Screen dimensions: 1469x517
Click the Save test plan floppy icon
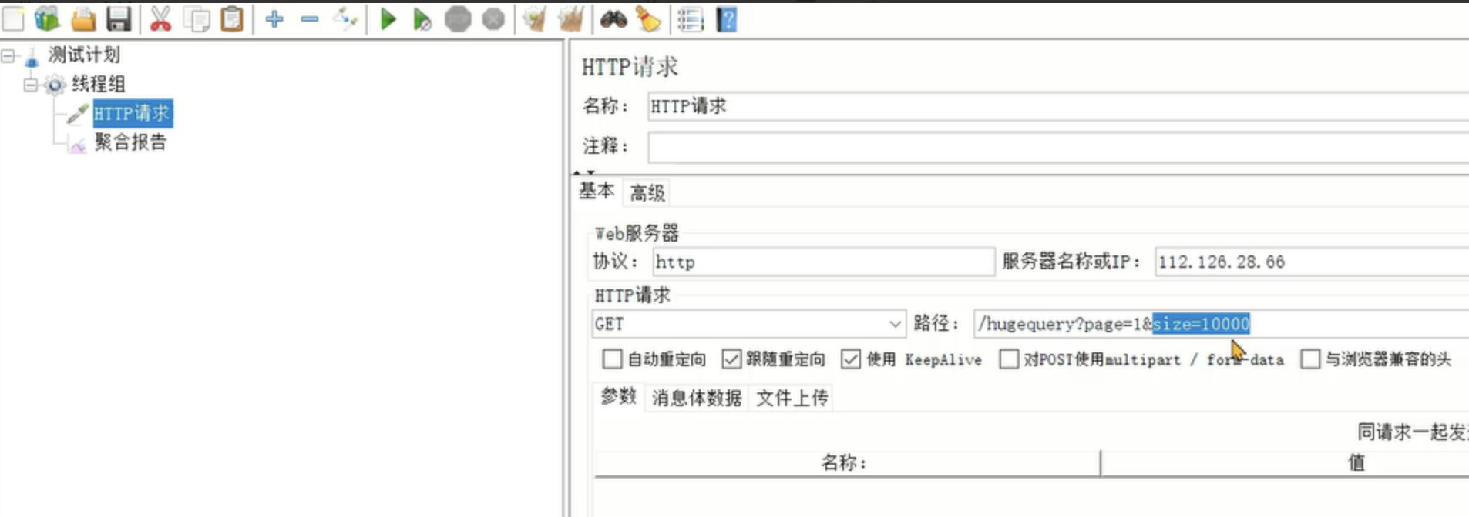[x=118, y=18]
